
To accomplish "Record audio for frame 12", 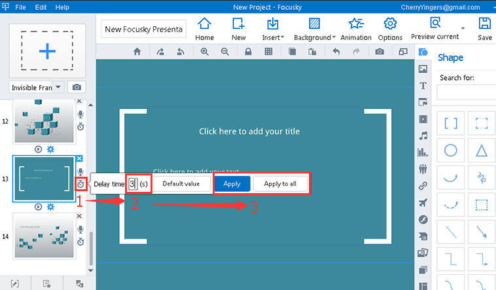I will click(80, 115).
